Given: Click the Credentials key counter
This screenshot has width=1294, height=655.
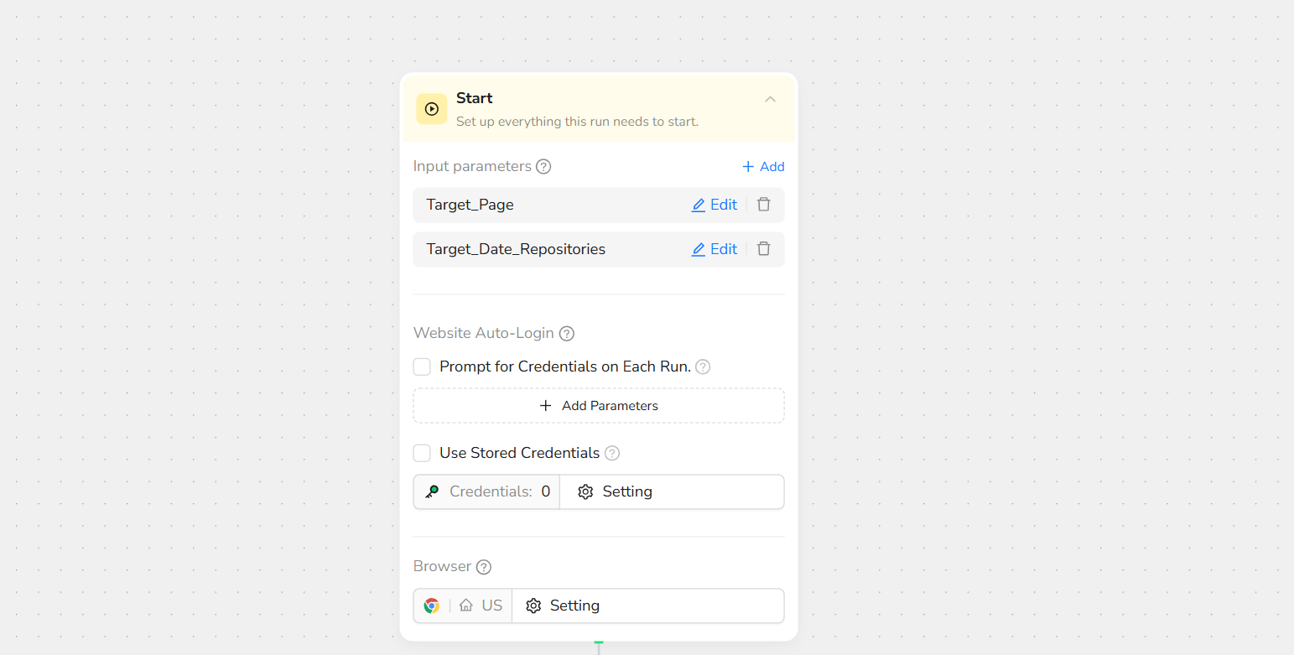Looking at the screenshot, I should click(487, 491).
